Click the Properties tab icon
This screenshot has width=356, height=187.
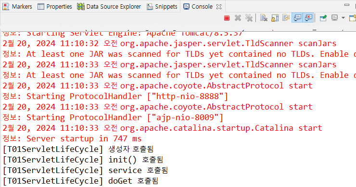coord(41,7)
